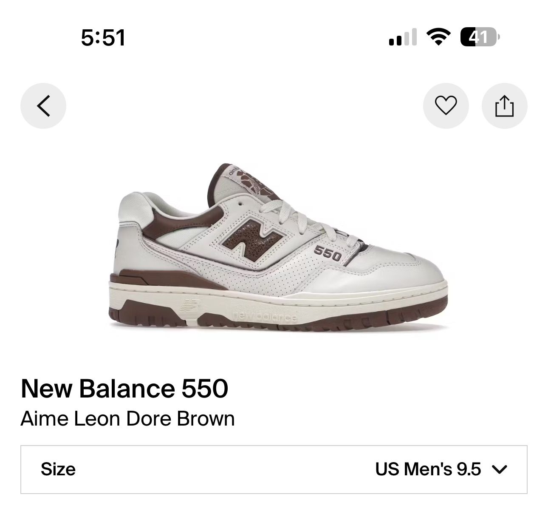
Task: Tap the cellular signal bars
Action: [x=402, y=37]
